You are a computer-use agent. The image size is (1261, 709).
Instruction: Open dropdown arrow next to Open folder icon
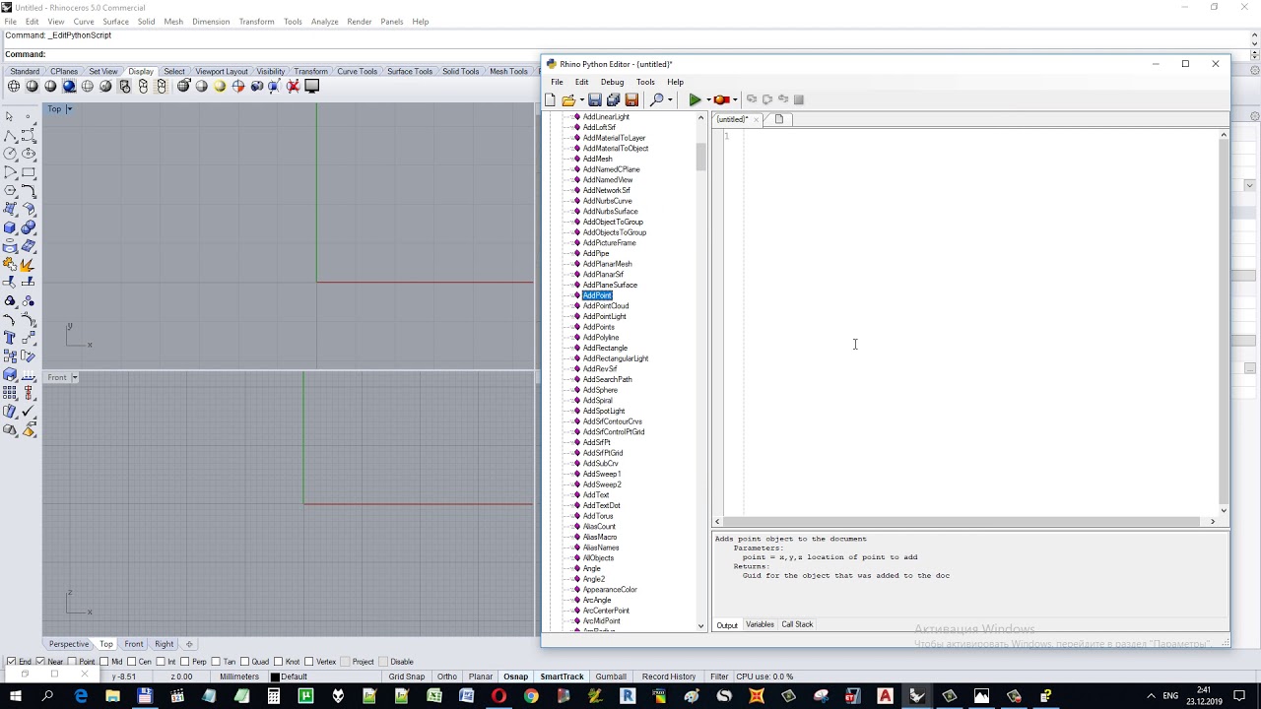click(581, 99)
